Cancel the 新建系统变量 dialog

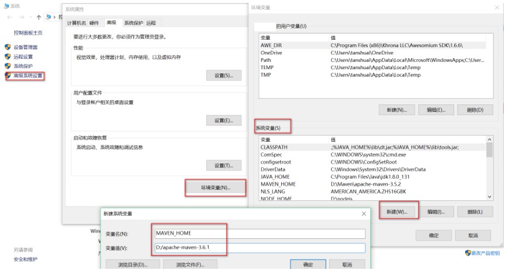click(x=347, y=265)
